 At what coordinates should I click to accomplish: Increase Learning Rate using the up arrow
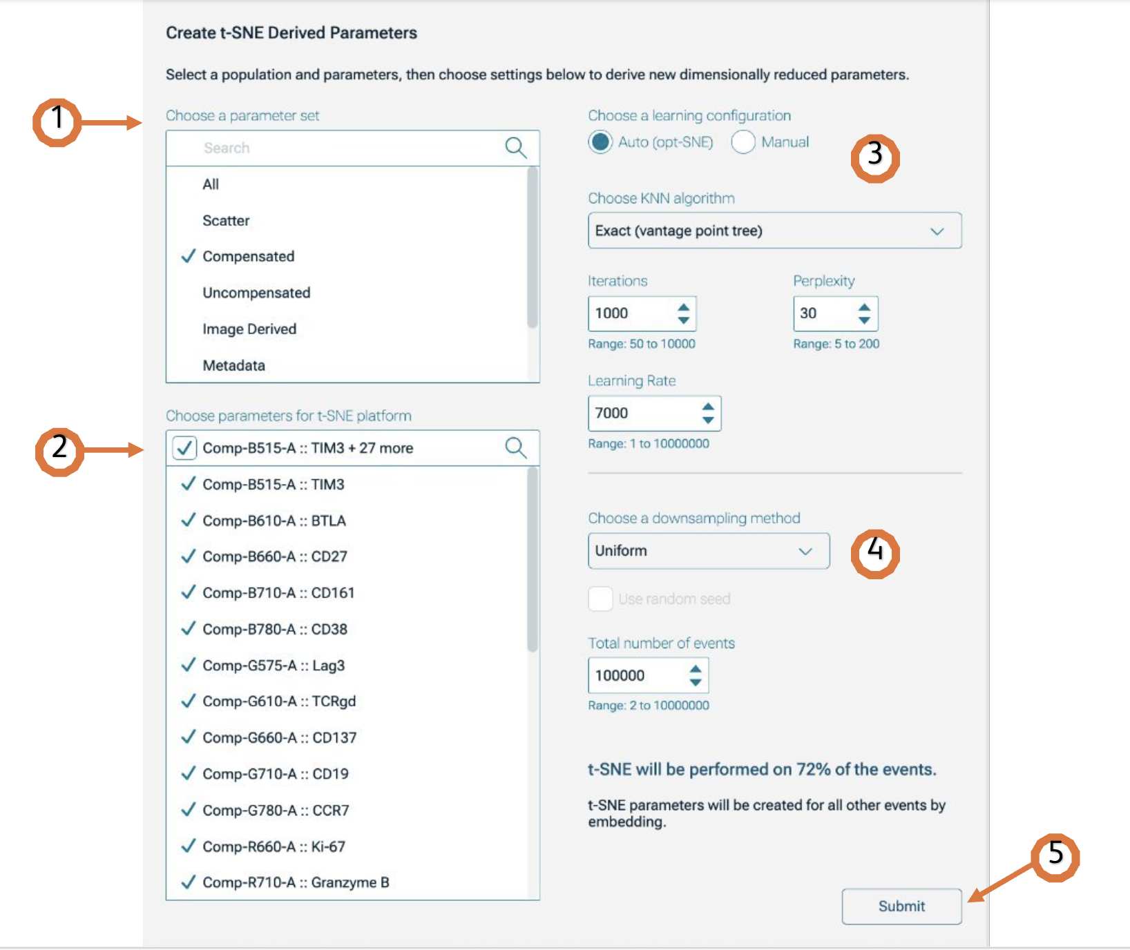(707, 407)
